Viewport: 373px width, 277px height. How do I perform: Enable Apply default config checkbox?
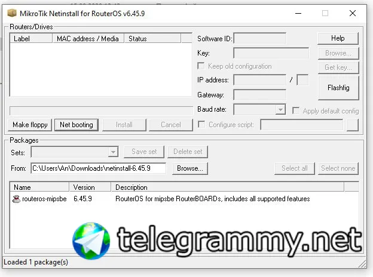pyautogui.click(x=296, y=110)
